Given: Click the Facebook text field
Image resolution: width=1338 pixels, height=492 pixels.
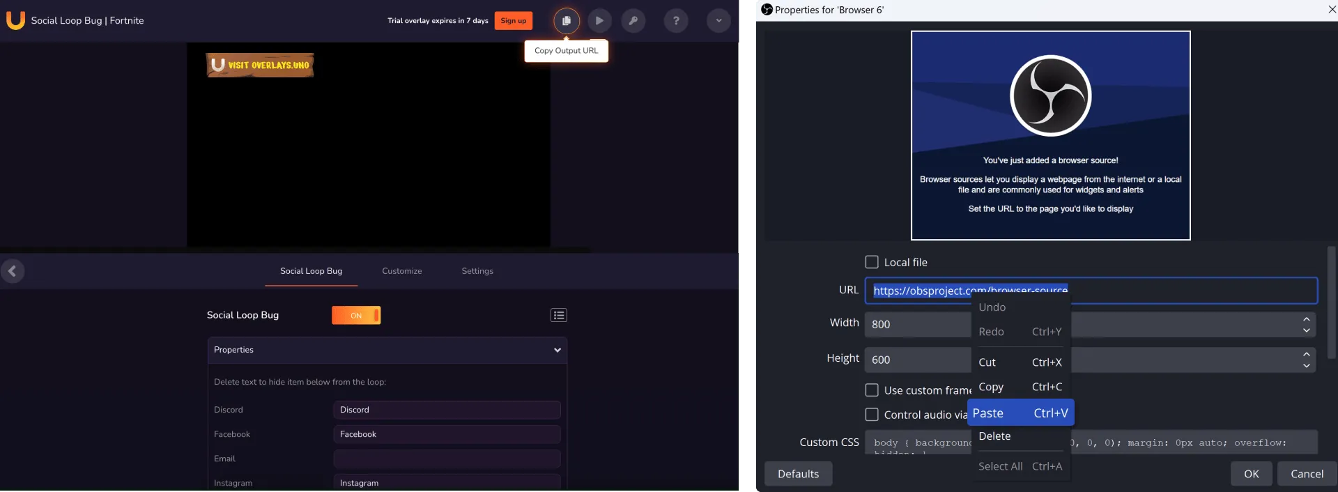Looking at the screenshot, I should [x=447, y=434].
